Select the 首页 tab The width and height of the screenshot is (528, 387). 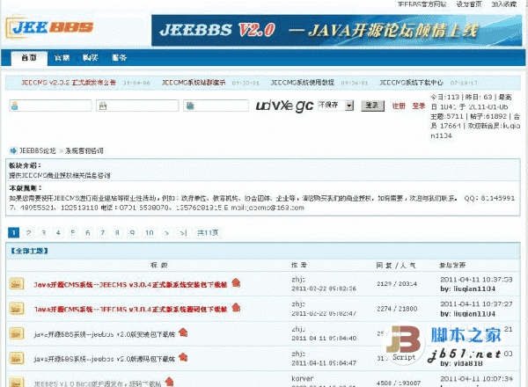(x=29, y=57)
